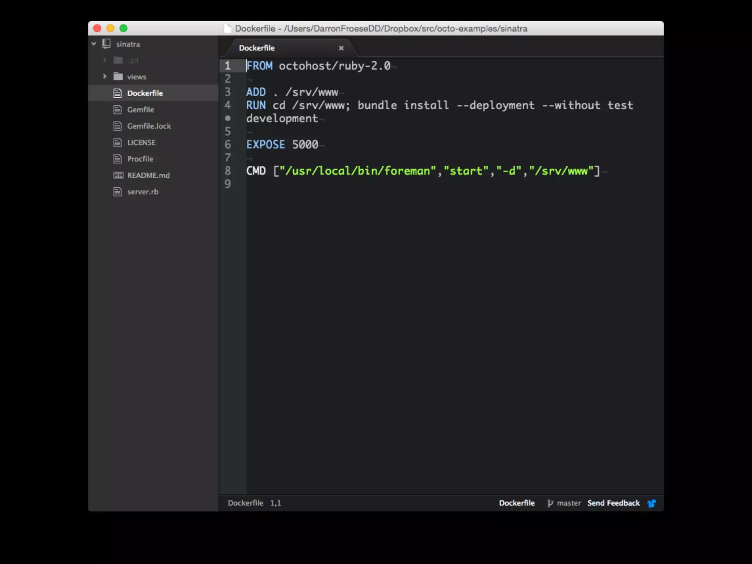Click the green fullscreen window button
The width and height of the screenshot is (752, 564).
(123, 28)
